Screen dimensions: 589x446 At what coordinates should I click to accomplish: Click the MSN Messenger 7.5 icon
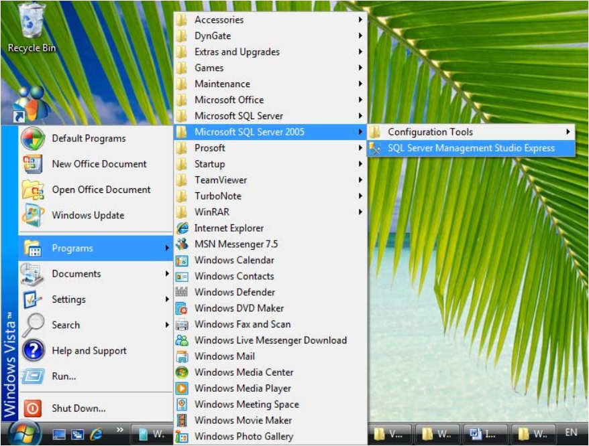point(182,244)
